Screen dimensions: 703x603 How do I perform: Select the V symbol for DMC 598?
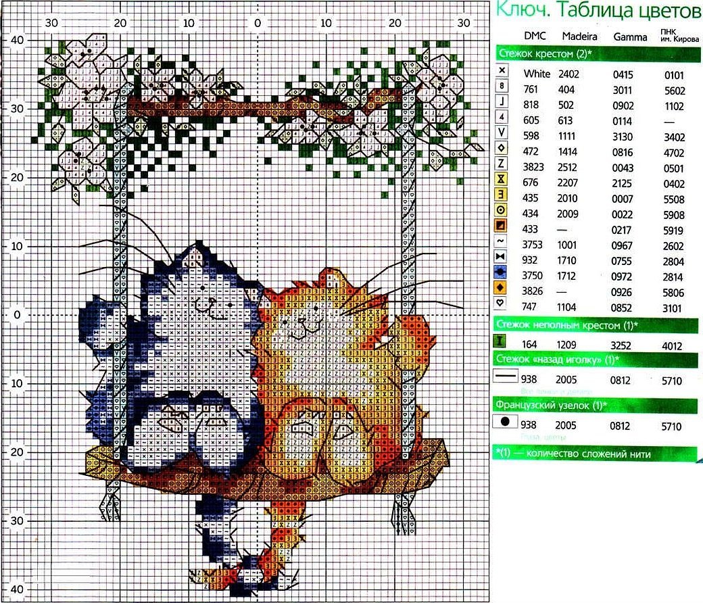point(502,132)
